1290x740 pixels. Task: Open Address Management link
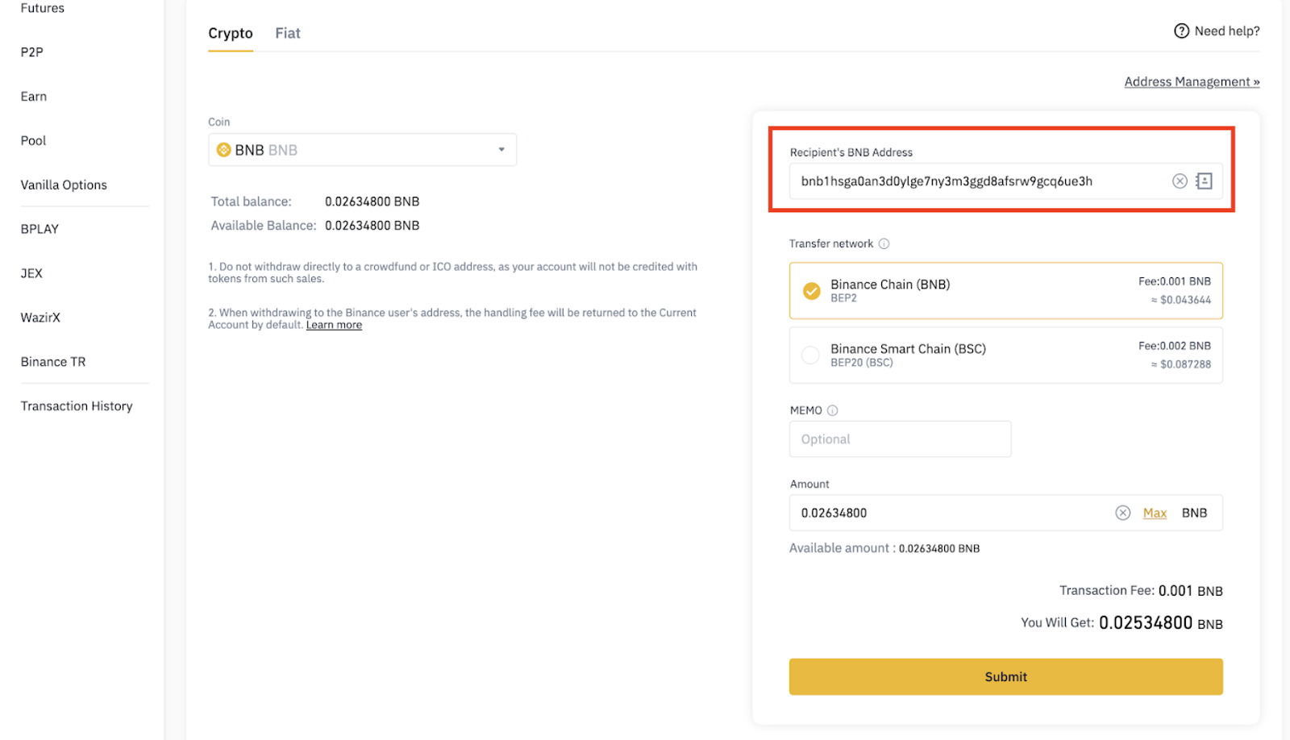(1191, 81)
